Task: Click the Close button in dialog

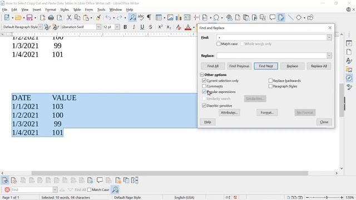Action: 324,122
